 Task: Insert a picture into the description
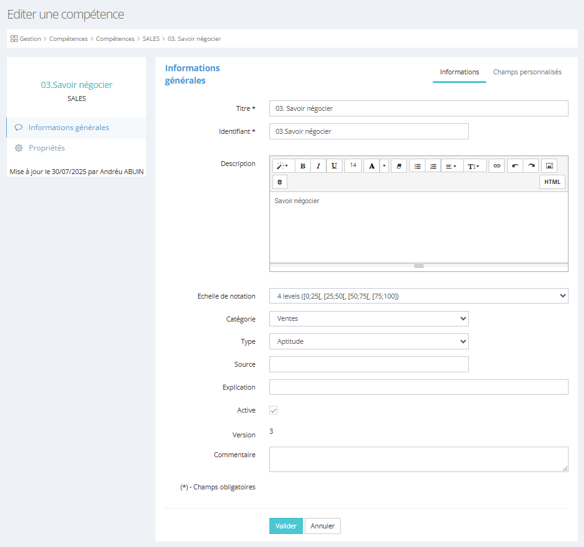coord(549,166)
